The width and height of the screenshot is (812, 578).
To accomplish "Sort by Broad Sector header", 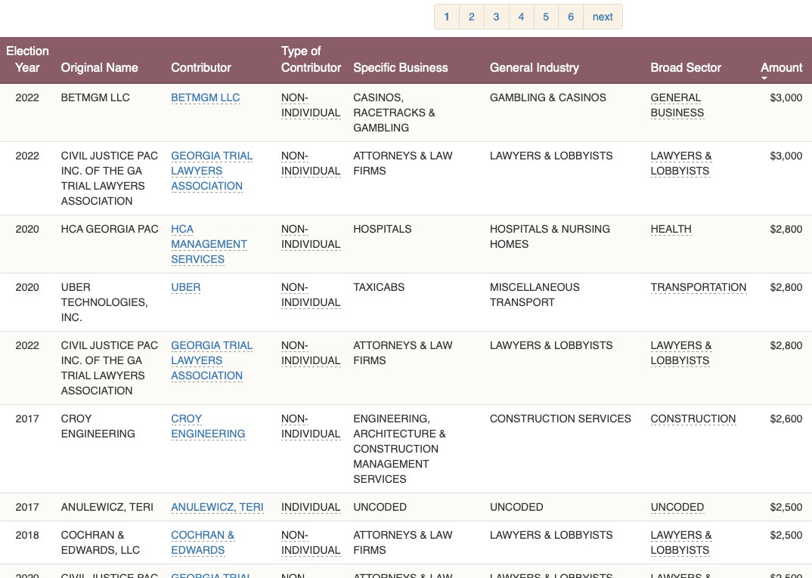I will (x=686, y=68).
